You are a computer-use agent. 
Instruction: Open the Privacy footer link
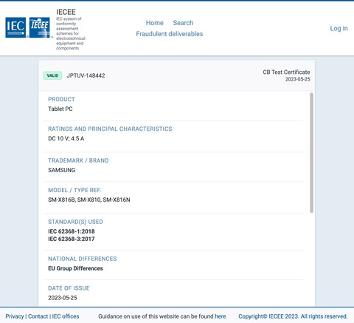pyautogui.click(x=15, y=316)
